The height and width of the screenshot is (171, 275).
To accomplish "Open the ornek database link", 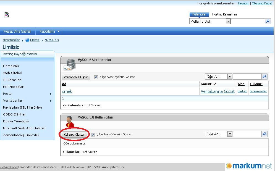I will click(67, 91).
